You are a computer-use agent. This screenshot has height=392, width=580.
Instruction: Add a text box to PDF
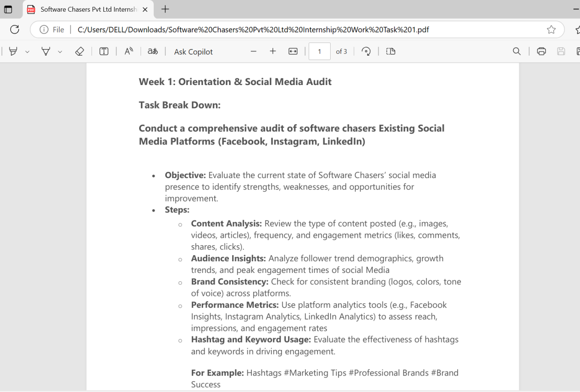coord(104,51)
